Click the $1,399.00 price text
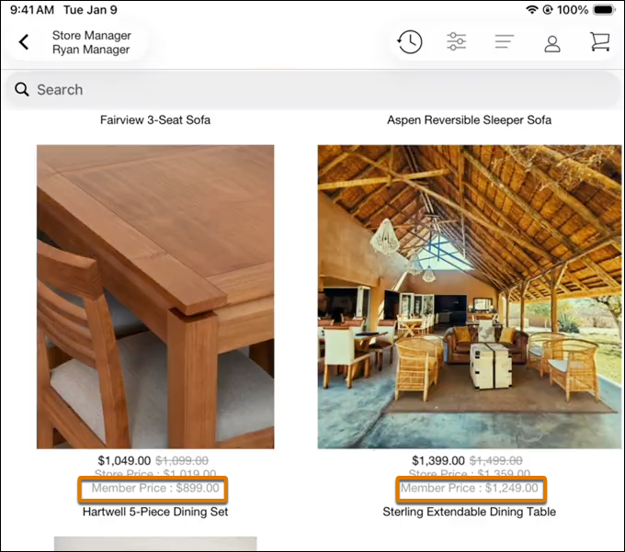The image size is (625, 552). click(x=438, y=461)
